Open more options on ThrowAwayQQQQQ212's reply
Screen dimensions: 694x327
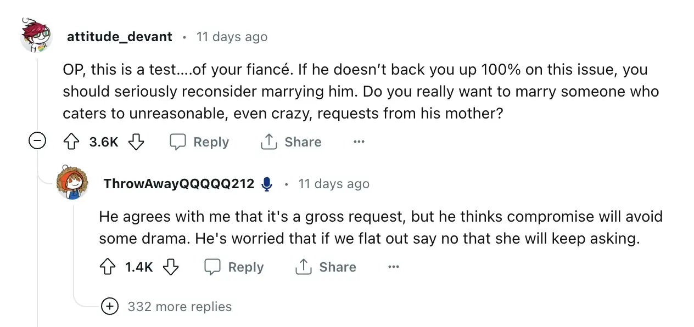[393, 267]
